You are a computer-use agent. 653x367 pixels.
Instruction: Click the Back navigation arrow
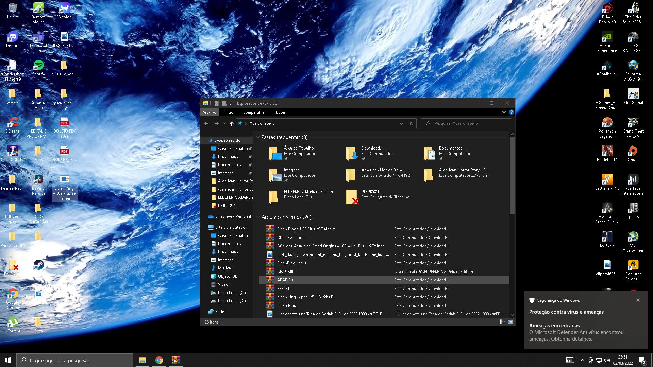tap(206, 123)
